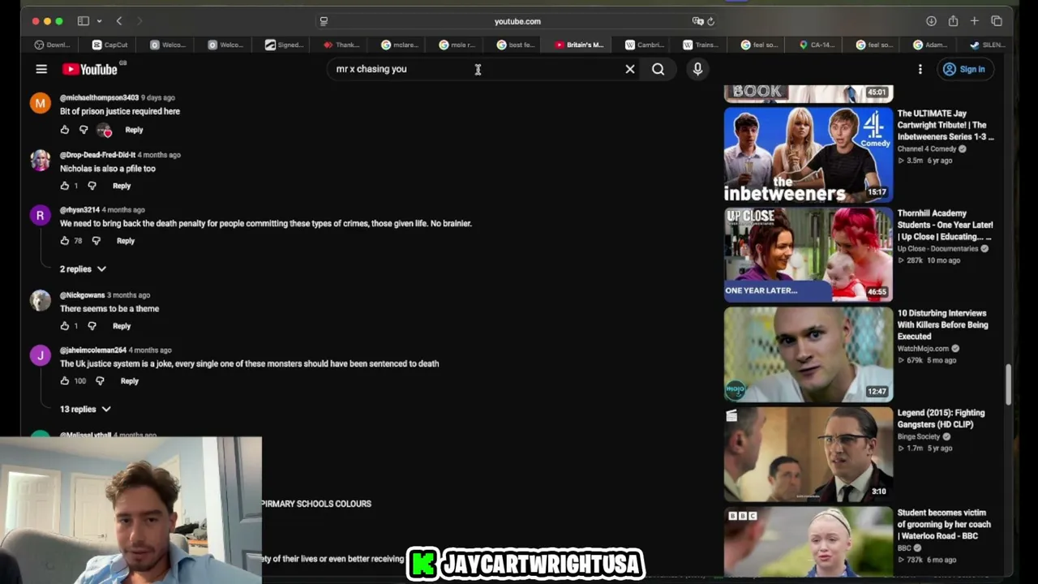Open Drop-Dead-Fred-Did-It's profile picture
1038x584 pixels.
40,160
